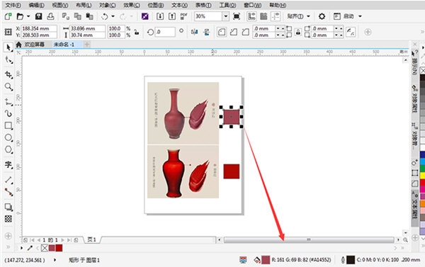Select the Freehand curve tool
Screen dimensions: 425x267
pyautogui.click(x=8, y=102)
